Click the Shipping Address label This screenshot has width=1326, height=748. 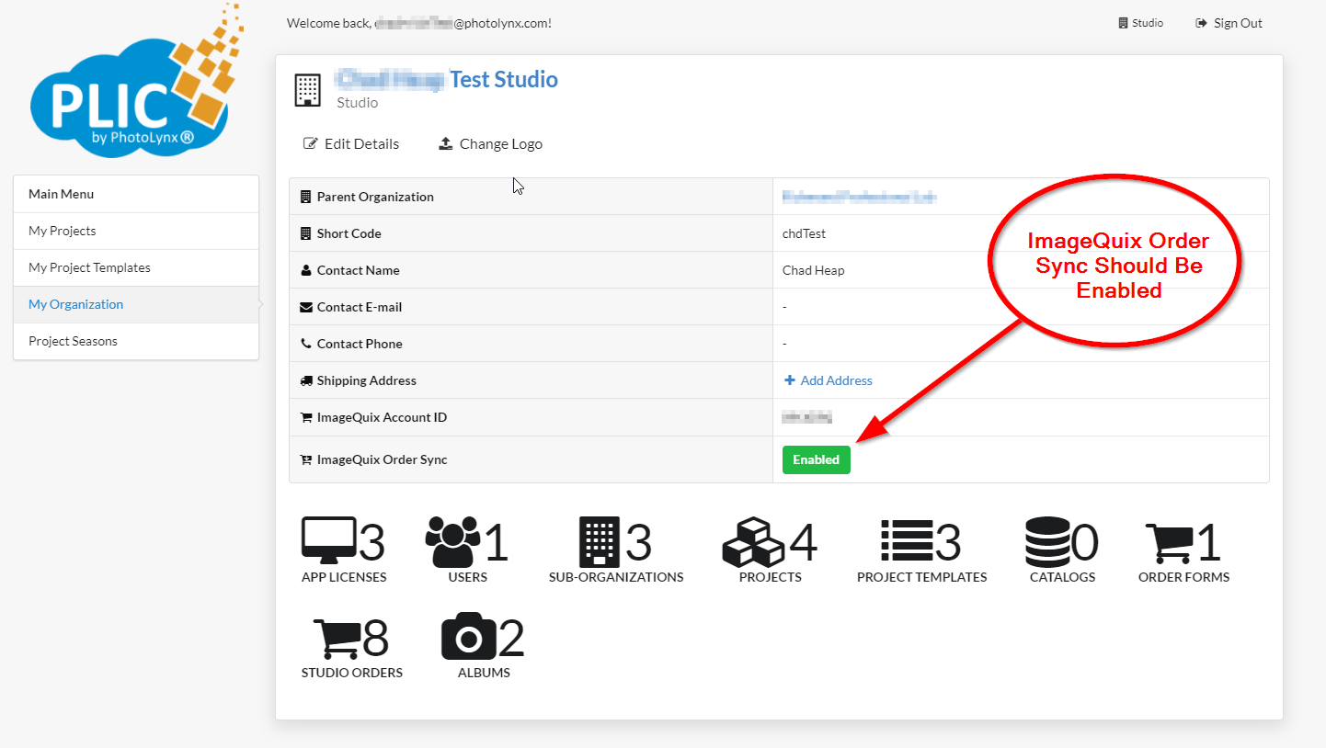pyautogui.click(x=367, y=380)
